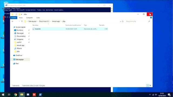Click 'php' in address breadcrumb
The height and width of the screenshot is (97, 173).
click(x=64, y=21)
